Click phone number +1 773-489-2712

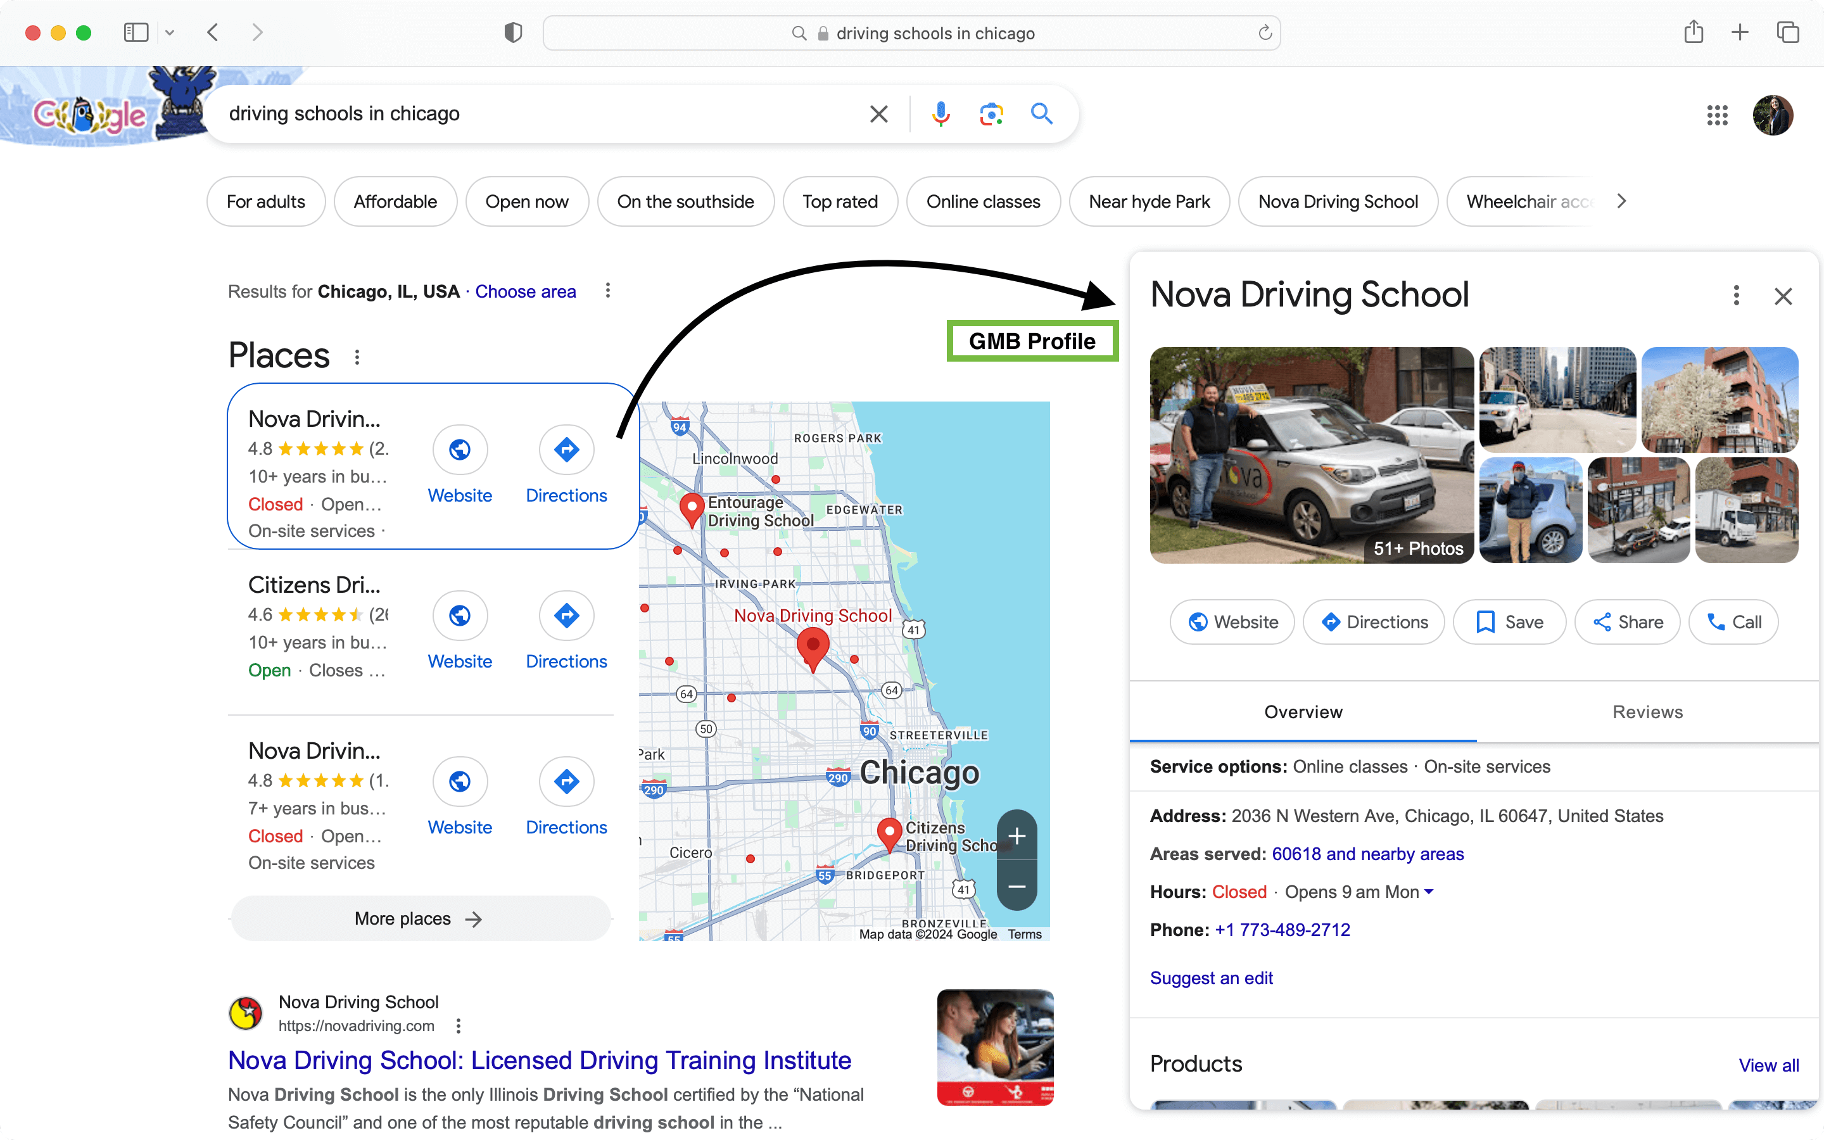(x=1282, y=930)
